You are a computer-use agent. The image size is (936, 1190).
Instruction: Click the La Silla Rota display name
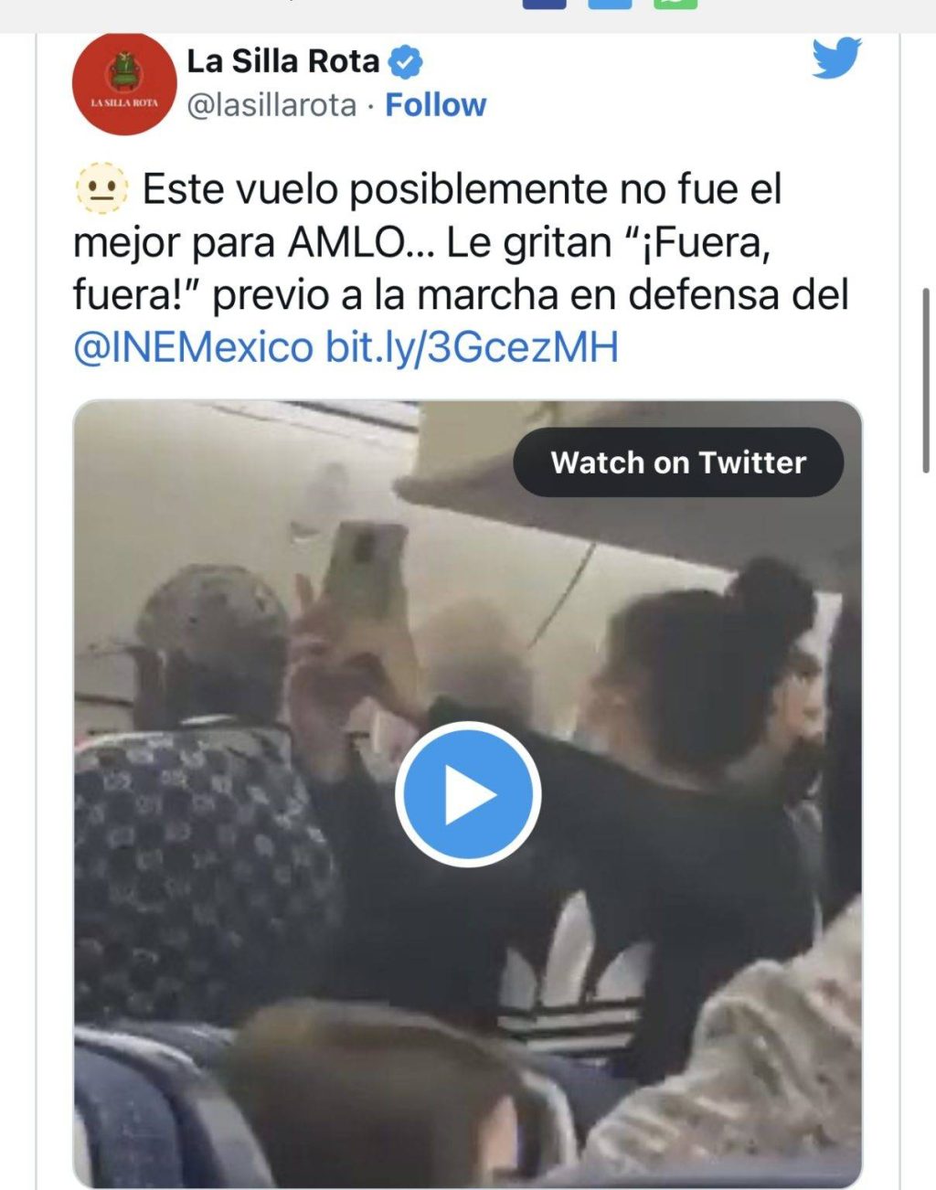click(282, 61)
